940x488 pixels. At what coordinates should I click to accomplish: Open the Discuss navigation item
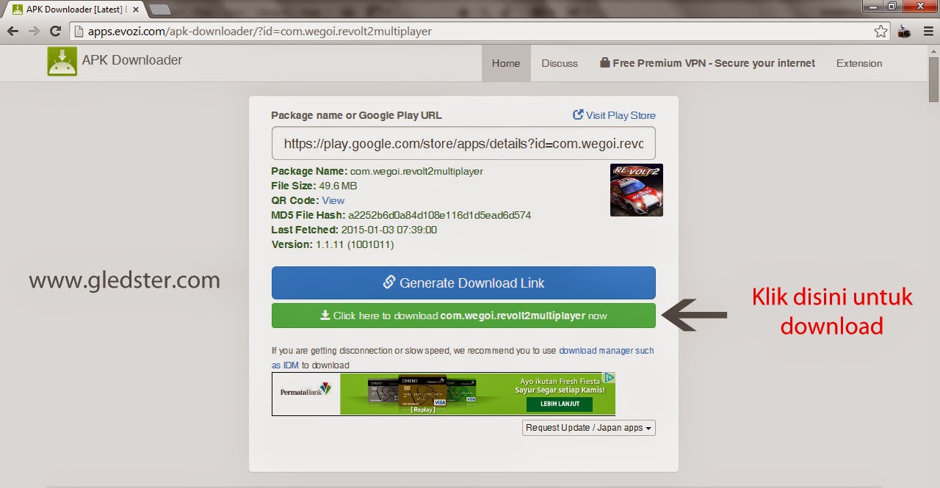[560, 63]
